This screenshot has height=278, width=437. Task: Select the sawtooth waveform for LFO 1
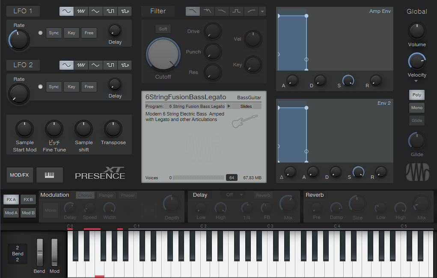[81, 11]
